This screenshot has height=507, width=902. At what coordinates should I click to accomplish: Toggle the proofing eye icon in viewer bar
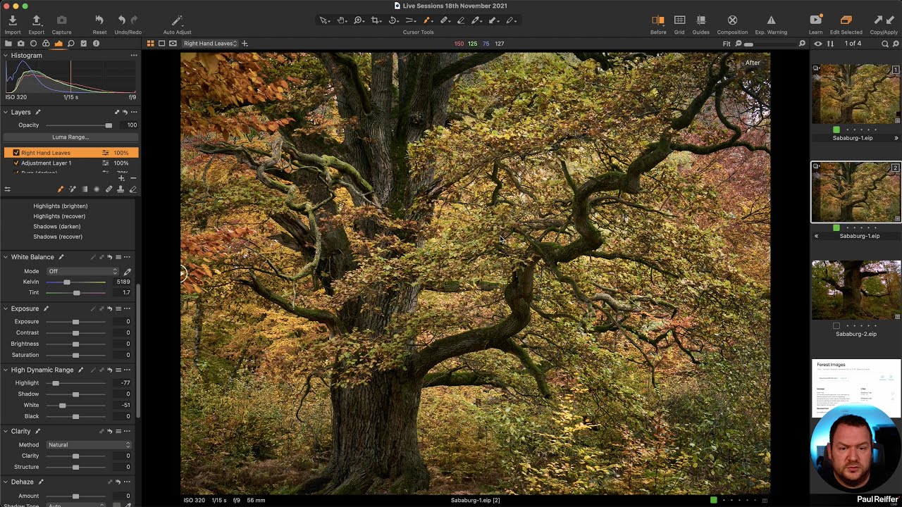pos(173,44)
